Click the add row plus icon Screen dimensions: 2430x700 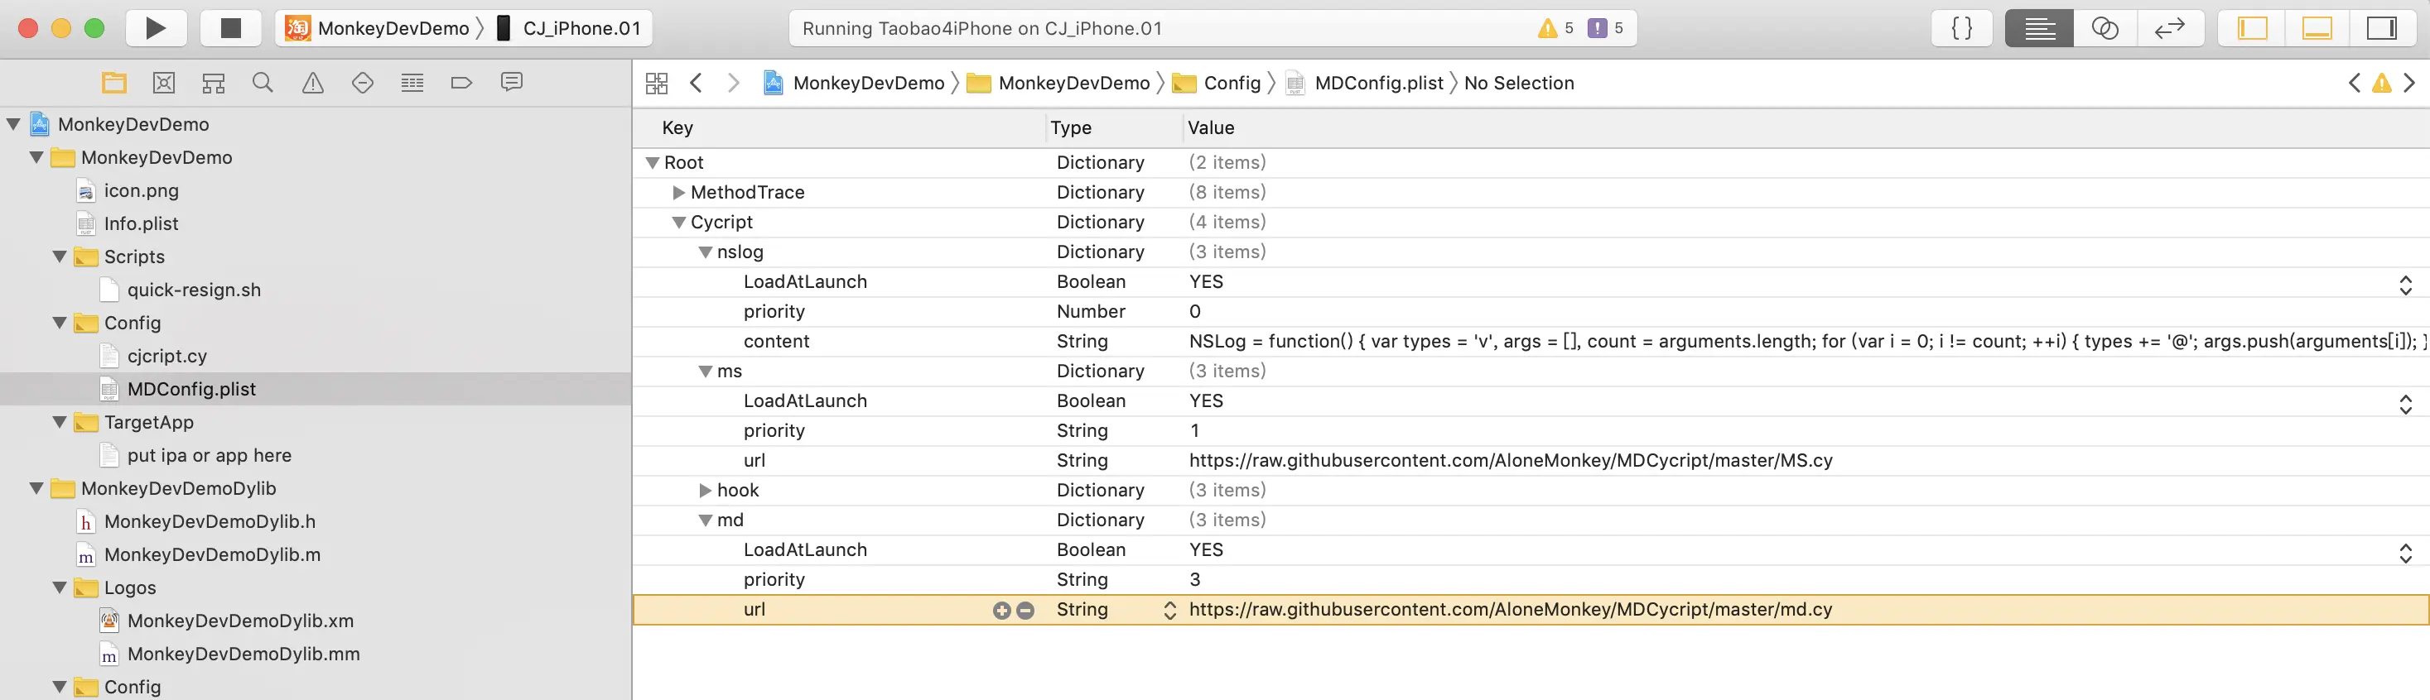point(1000,611)
